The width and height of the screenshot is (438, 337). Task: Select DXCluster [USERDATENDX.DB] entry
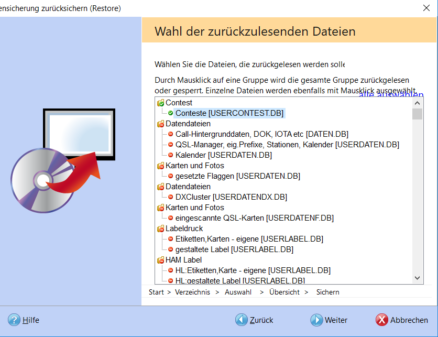pos(231,197)
